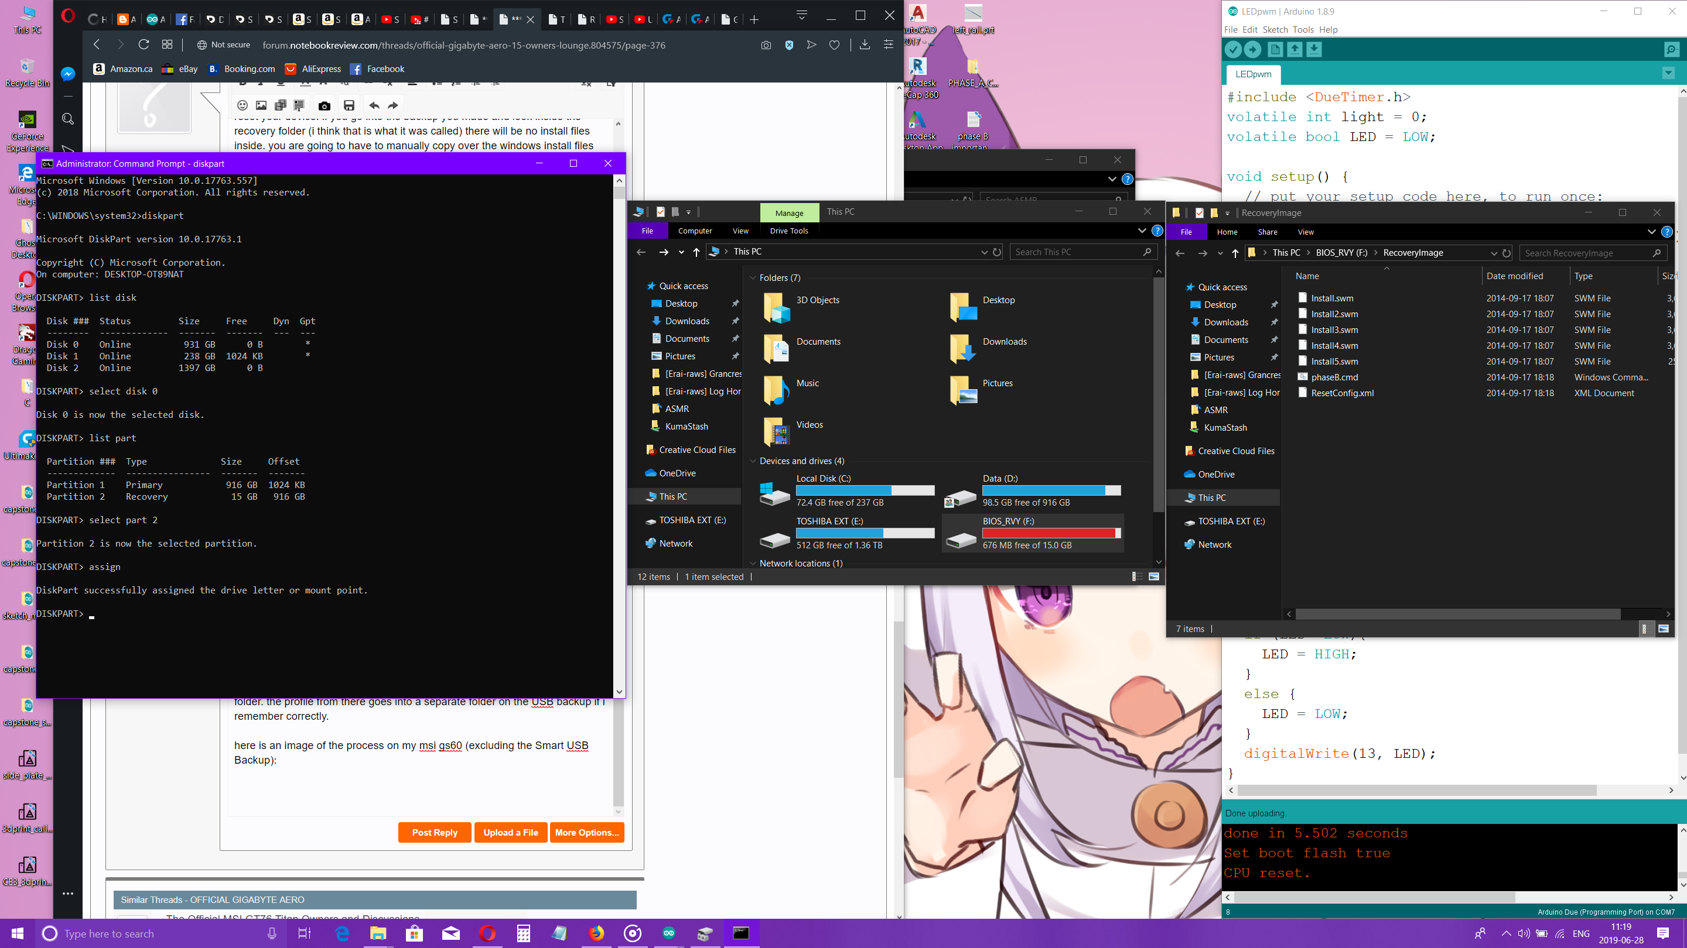This screenshot has width=1687, height=948.
Task: Click Opera address bar URL
Action: (464, 45)
